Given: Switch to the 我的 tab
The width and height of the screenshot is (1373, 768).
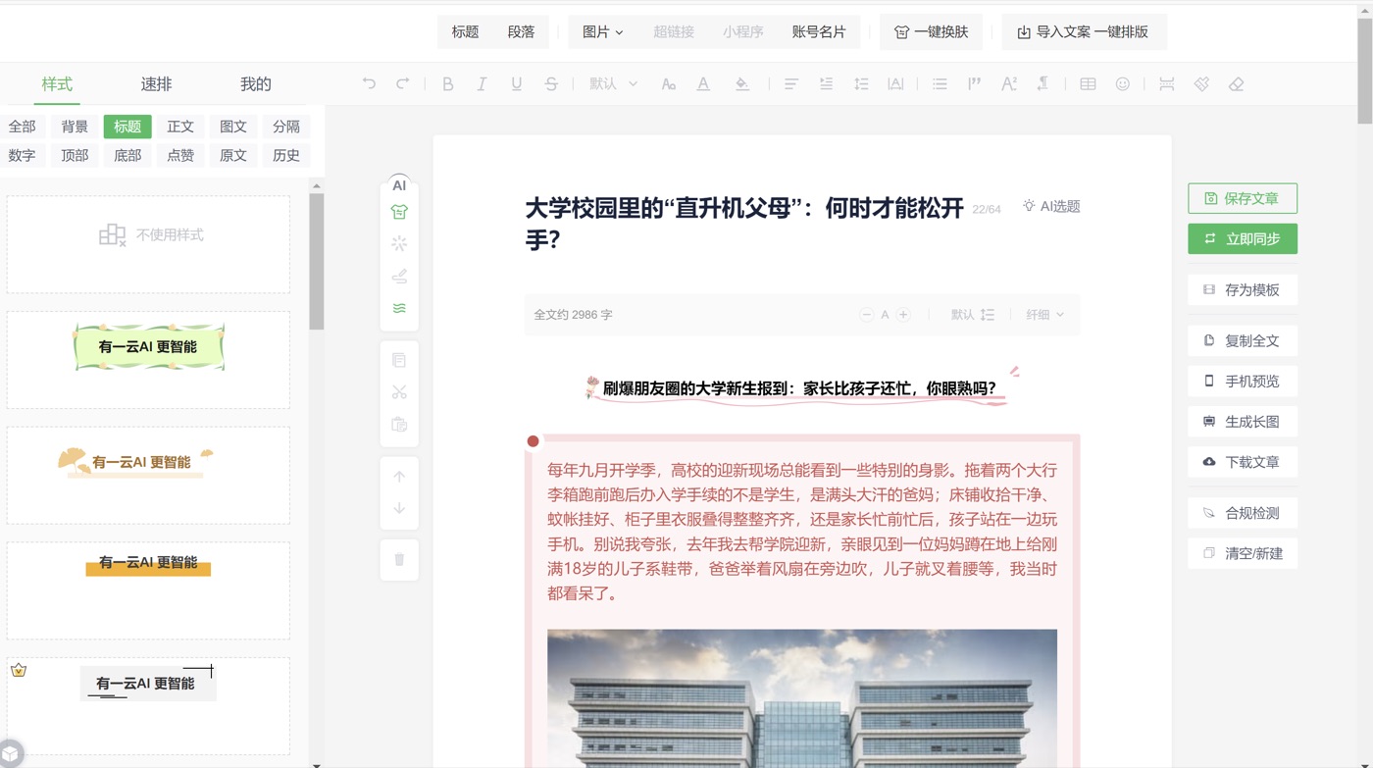Looking at the screenshot, I should 255,84.
